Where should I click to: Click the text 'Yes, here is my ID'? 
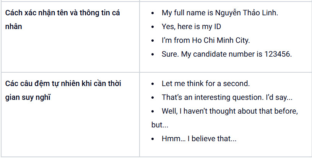coord(191,27)
